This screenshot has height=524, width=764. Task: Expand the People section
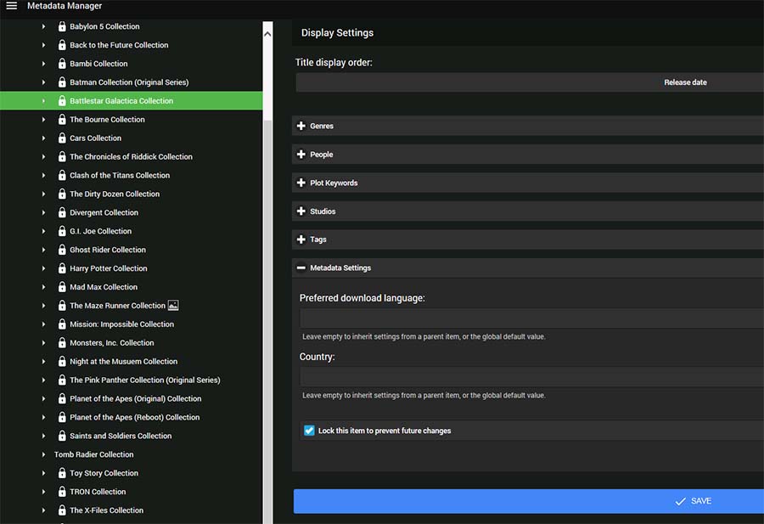click(321, 155)
